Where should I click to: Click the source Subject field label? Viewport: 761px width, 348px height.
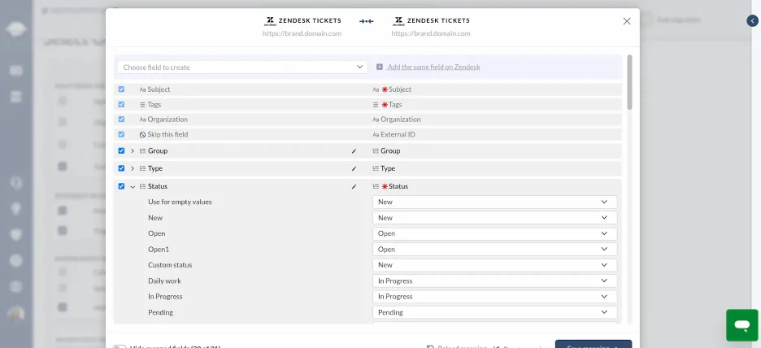point(159,89)
